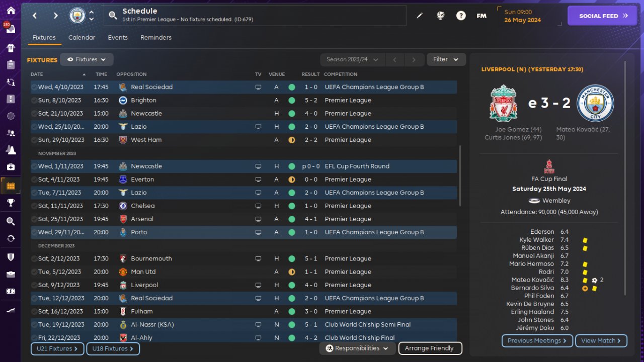Image resolution: width=644 pixels, height=362 pixels.
Task: Select the Schedule calendar icon in sidebar
Action: point(11,186)
